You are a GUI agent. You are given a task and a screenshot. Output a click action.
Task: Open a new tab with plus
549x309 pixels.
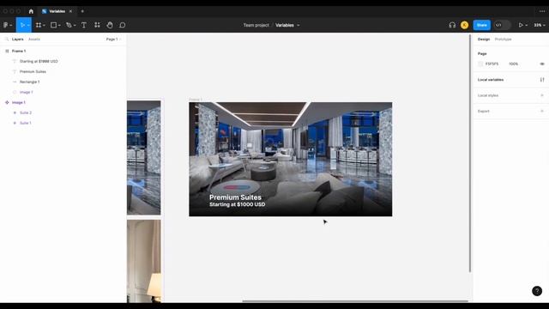(x=82, y=11)
